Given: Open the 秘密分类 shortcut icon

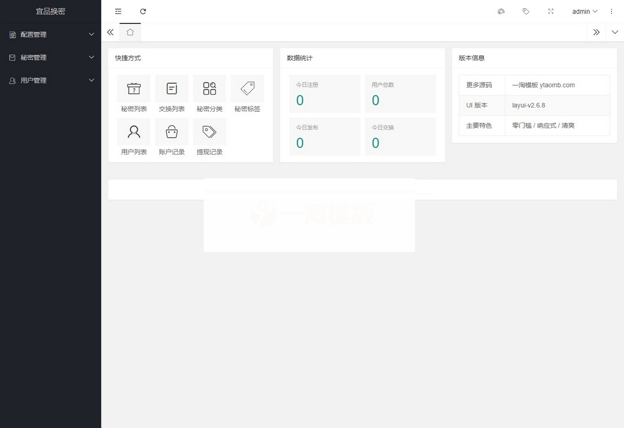Looking at the screenshot, I should [x=210, y=89].
